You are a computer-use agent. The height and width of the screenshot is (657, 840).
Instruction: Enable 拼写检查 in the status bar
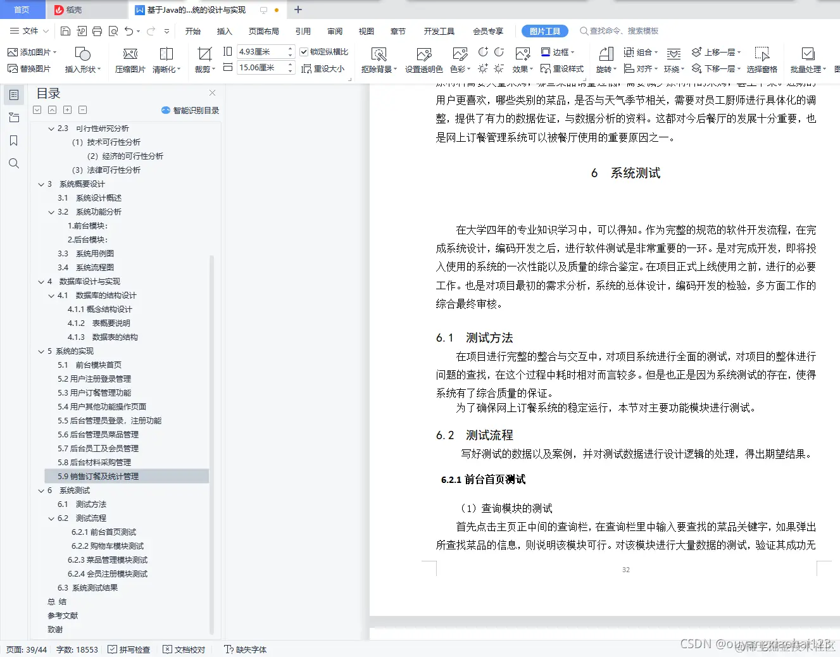tap(129, 649)
